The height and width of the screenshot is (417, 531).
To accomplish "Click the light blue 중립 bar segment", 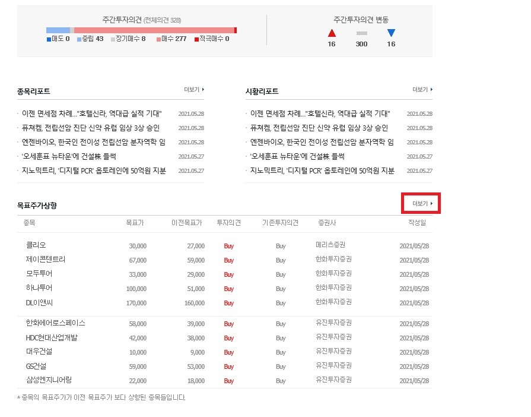I will click(x=58, y=30).
